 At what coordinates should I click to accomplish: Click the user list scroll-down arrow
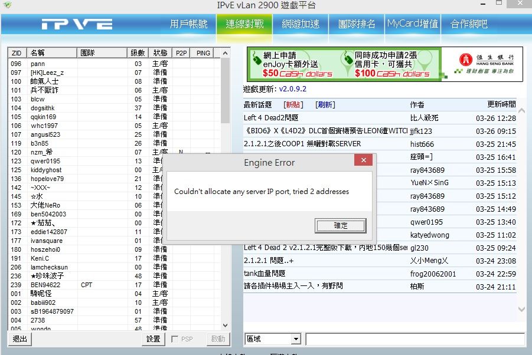224,326
